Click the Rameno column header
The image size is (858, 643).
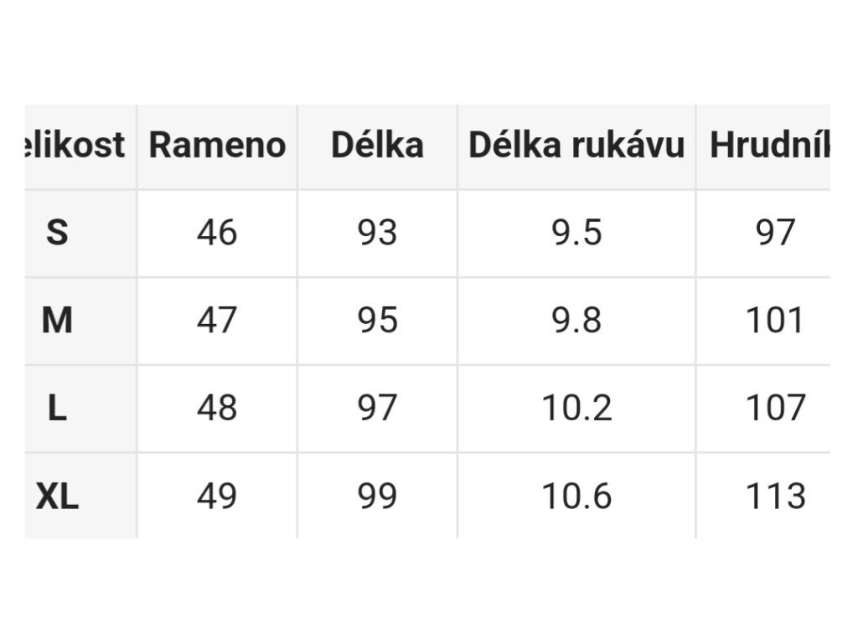click(217, 146)
